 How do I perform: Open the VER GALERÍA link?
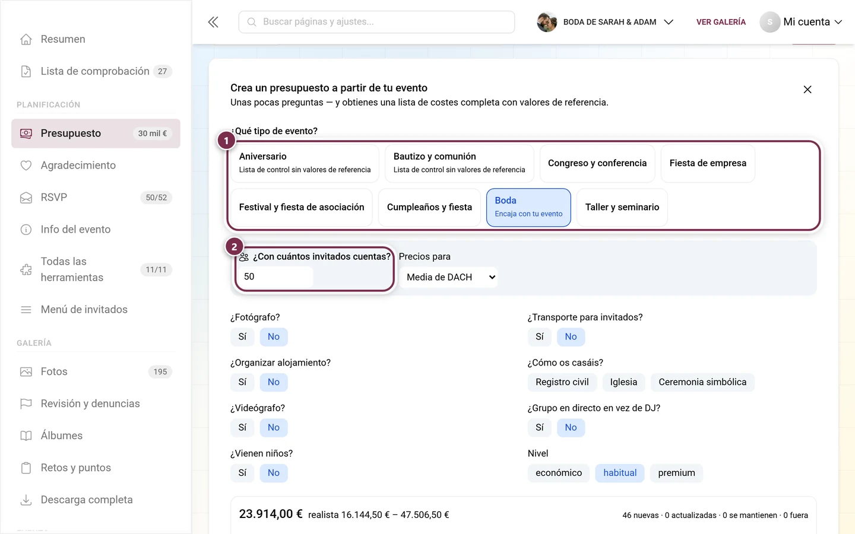[x=721, y=22]
